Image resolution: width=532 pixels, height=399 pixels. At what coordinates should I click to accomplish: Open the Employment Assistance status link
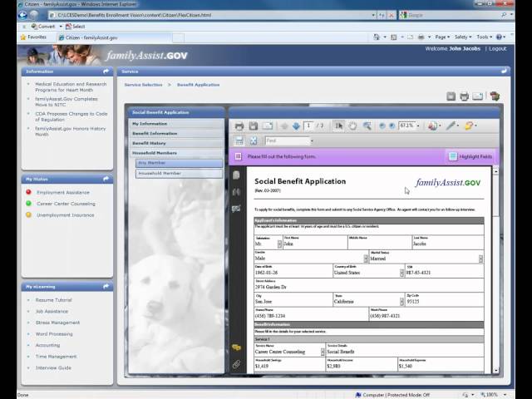[63, 192]
